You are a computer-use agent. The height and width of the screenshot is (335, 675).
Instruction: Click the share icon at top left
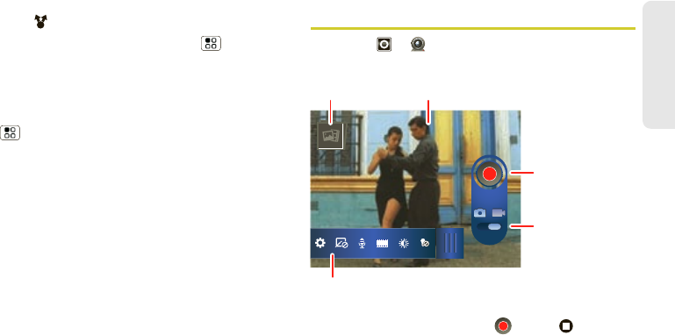coord(40,22)
